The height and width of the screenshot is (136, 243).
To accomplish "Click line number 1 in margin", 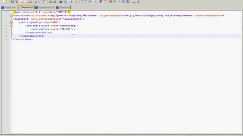I will point(6,12).
